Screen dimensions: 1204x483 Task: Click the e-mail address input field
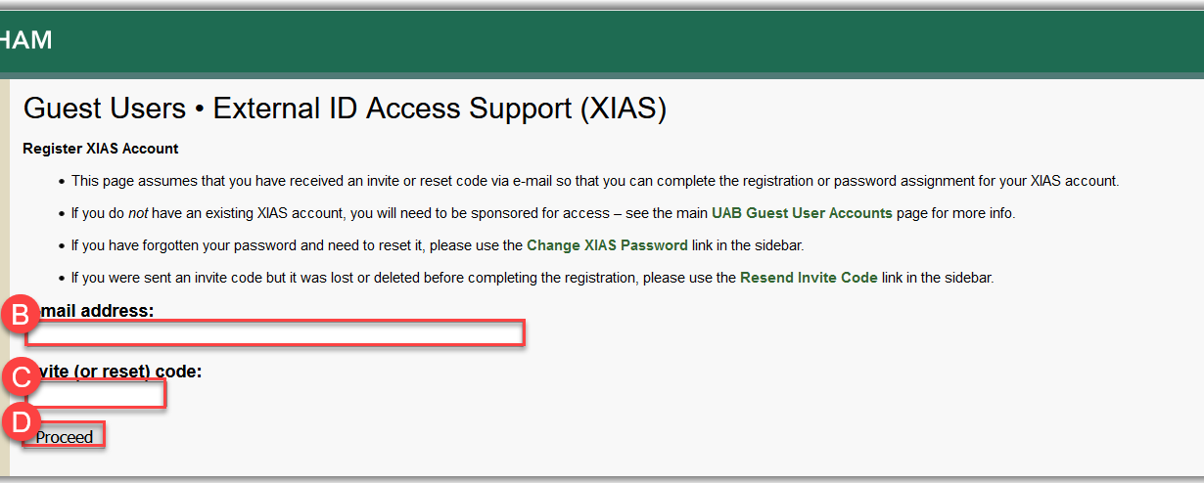point(275,333)
